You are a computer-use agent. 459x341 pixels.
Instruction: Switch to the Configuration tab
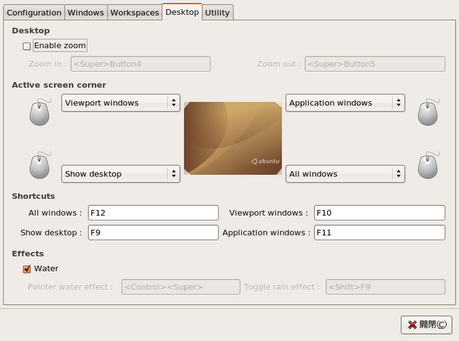[34, 13]
